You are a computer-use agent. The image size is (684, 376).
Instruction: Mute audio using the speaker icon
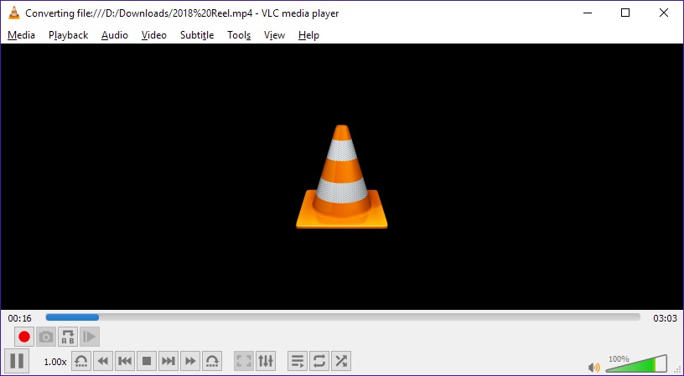click(x=593, y=368)
